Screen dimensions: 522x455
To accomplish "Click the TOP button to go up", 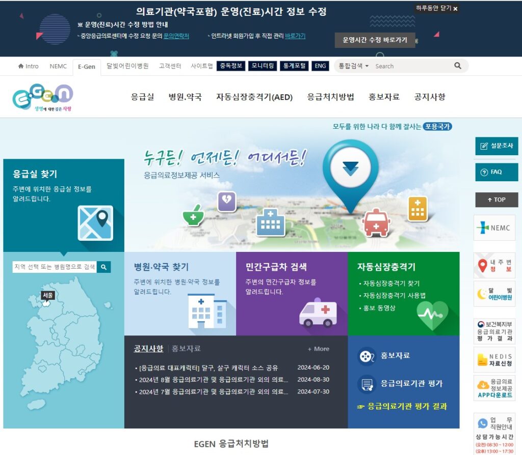I will 497,200.
